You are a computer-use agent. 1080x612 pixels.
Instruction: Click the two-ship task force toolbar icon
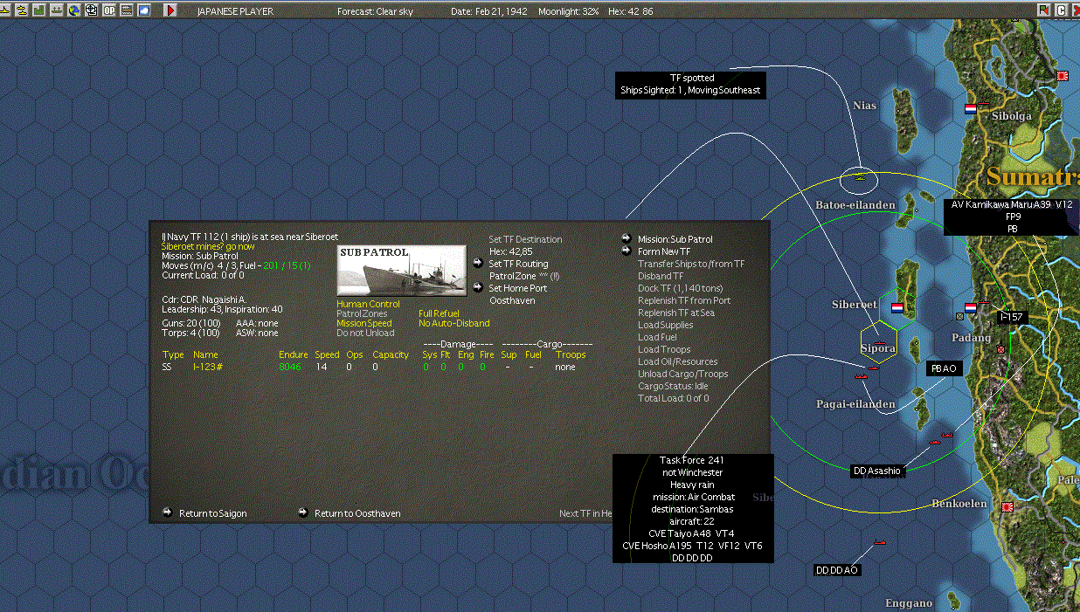22,10
